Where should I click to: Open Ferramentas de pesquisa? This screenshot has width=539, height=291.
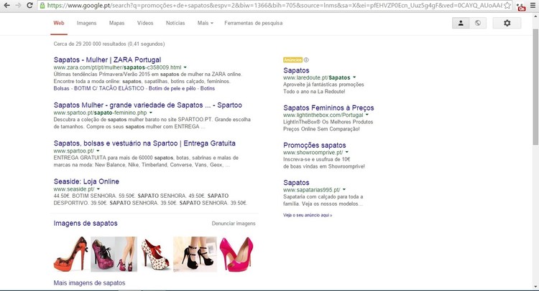tap(254, 23)
